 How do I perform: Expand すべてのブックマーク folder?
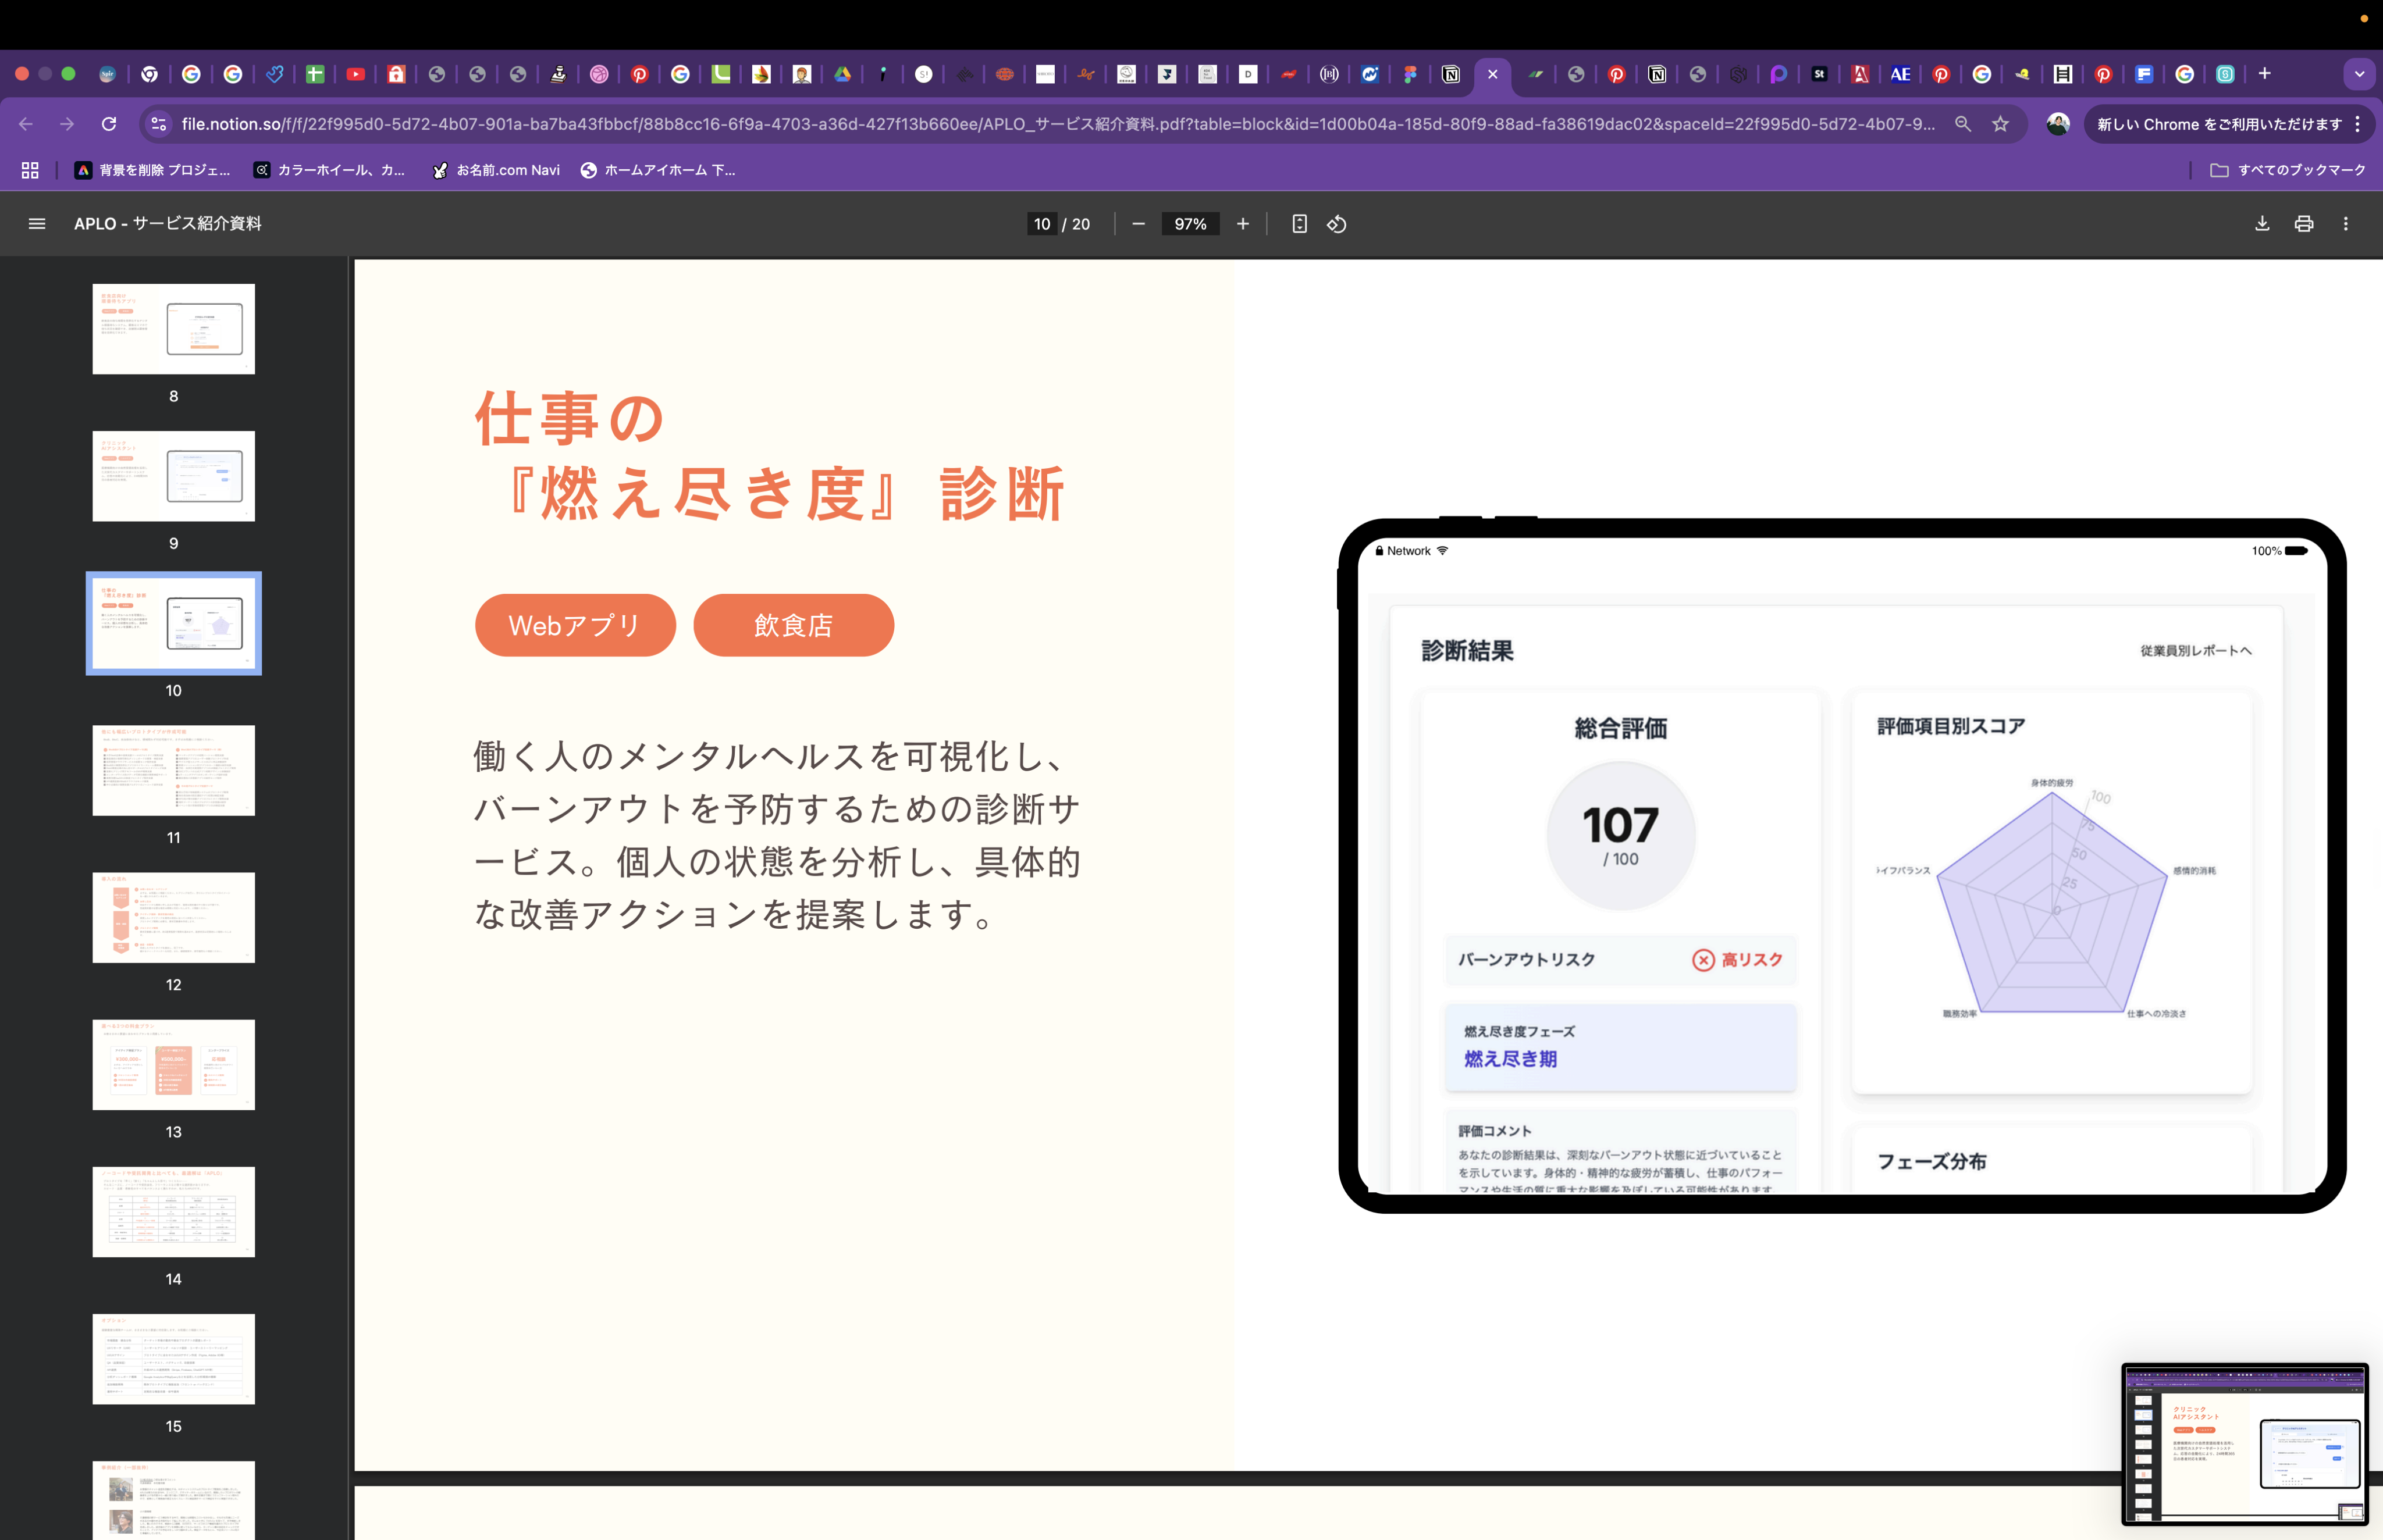tap(2287, 170)
